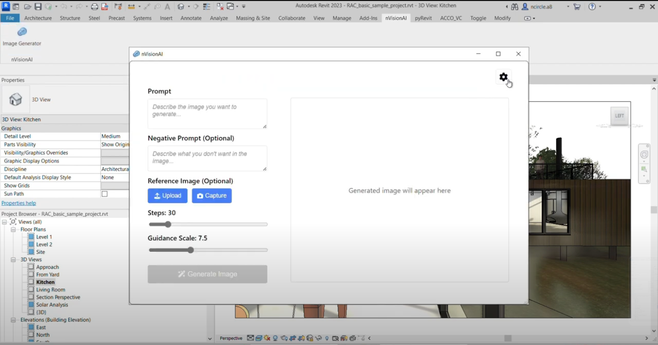658x345 pixels.
Task: Click the Reveal Hidden Elements lightbulb icon
Action: point(327,338)
